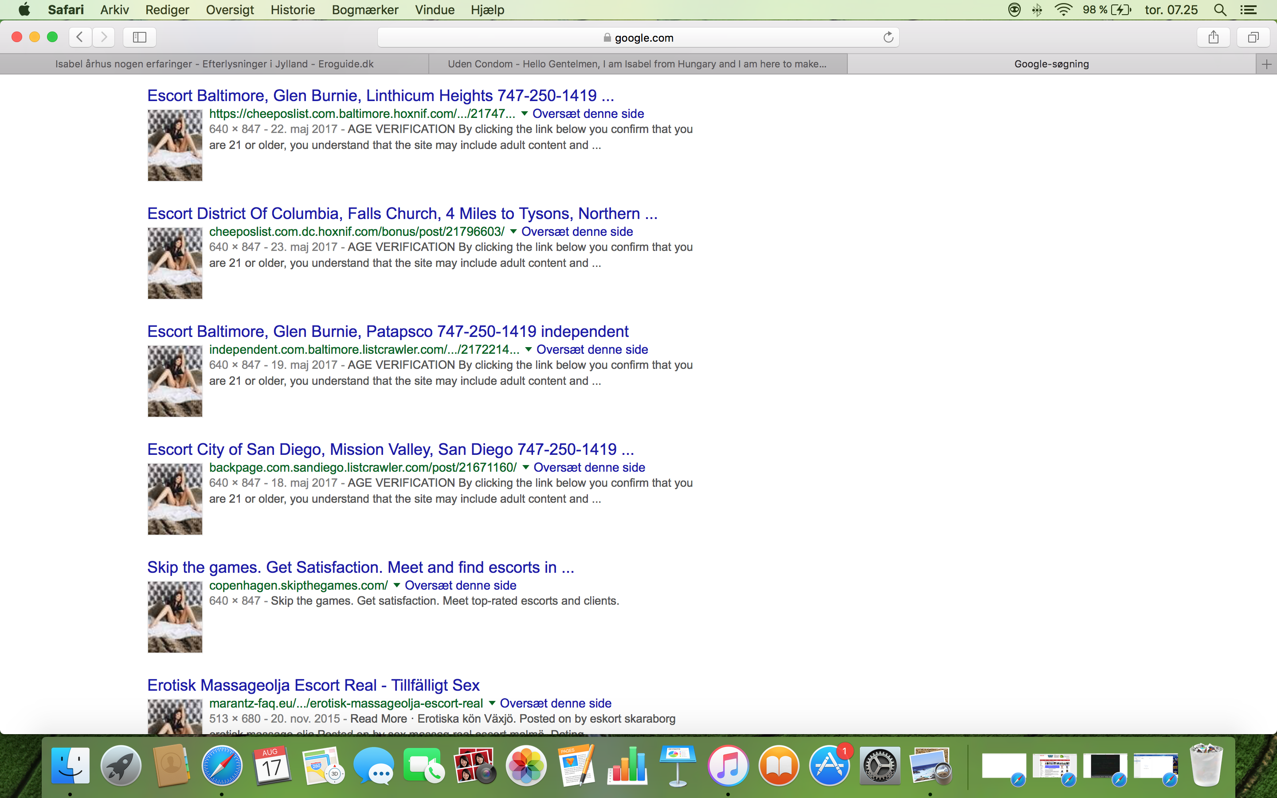The width and height of the screenshot is (1277, 798).
Task: Expand dropdown arrow next to cheeposlist.com.baltimore URL
Action: [x=524, y=113]
